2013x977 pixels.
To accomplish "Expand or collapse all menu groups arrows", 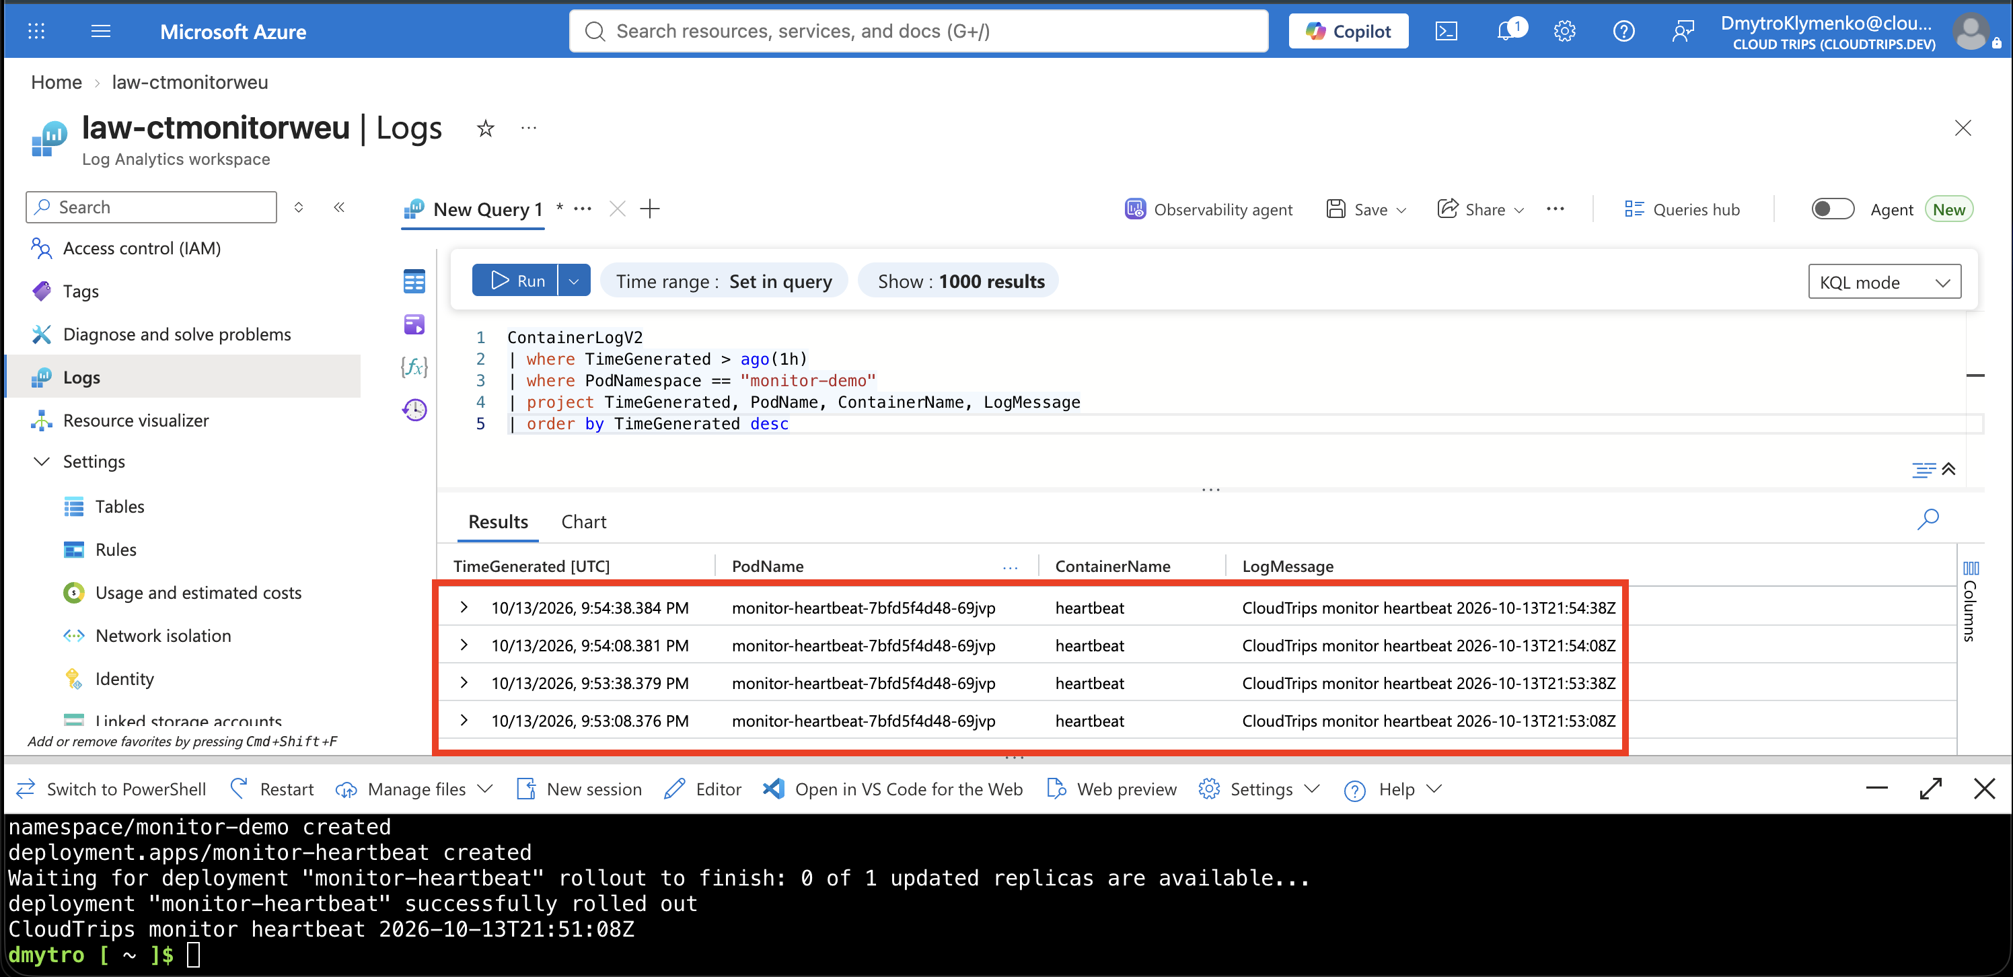I will 299,207.
